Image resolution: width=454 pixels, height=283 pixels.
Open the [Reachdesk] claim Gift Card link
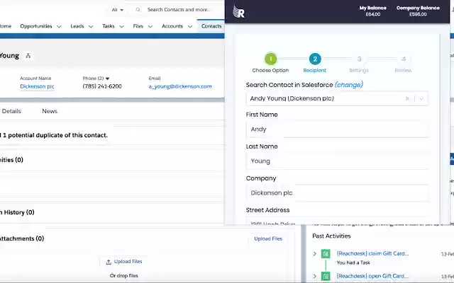point(372,253)
